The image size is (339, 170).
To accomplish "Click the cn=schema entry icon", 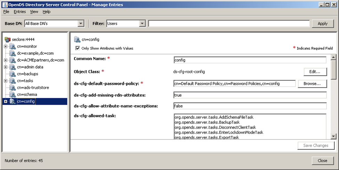I will pos(13,95).
